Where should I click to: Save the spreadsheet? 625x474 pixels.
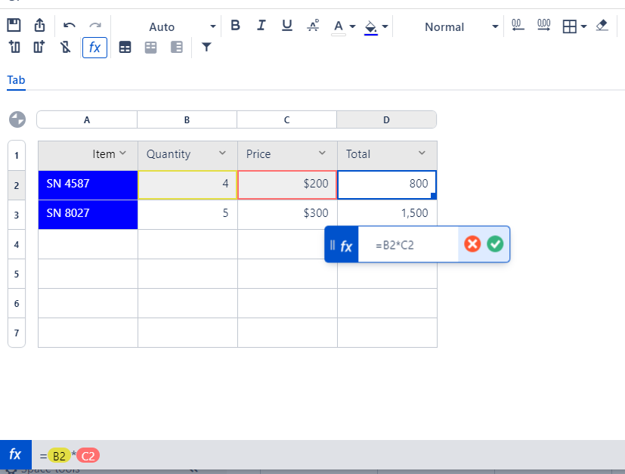tap(15, 25)
